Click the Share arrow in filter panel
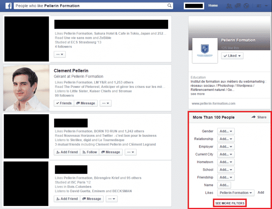The height and width of the screenshot is (209, 272). click(x=259, y=117)
